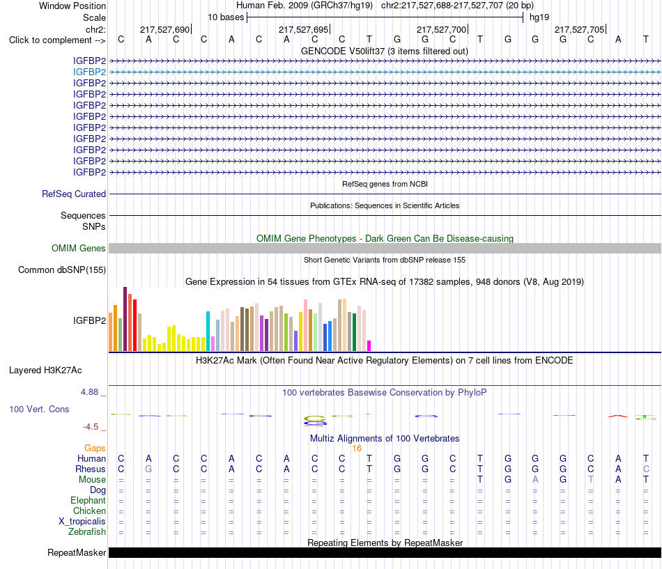Open the GTEx Gene Expression track title
This screenshot has height=569, width=662.
(385, 281)
